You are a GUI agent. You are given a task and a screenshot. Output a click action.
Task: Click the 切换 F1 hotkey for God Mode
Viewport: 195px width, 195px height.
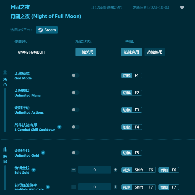tap(132, 76)
